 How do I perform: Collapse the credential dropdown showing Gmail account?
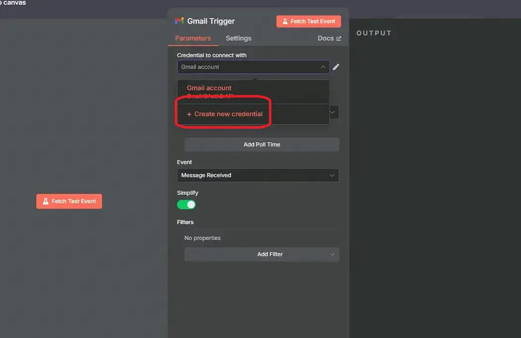coord(253,67)
